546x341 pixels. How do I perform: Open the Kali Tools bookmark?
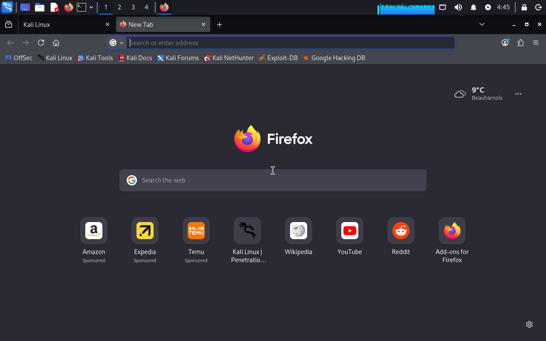point(95,58)
